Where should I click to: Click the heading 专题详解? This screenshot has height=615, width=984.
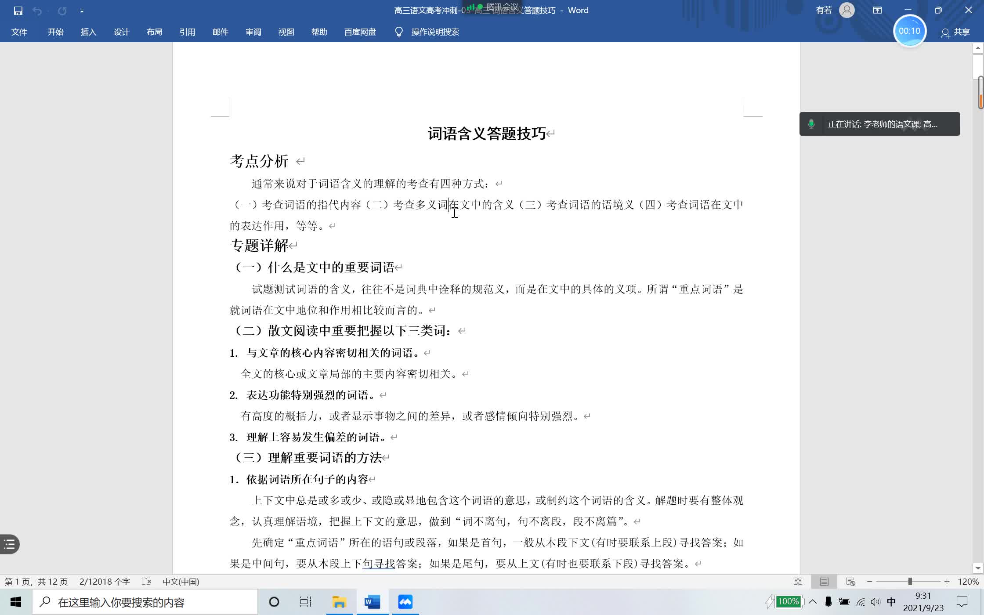[259, 246]
